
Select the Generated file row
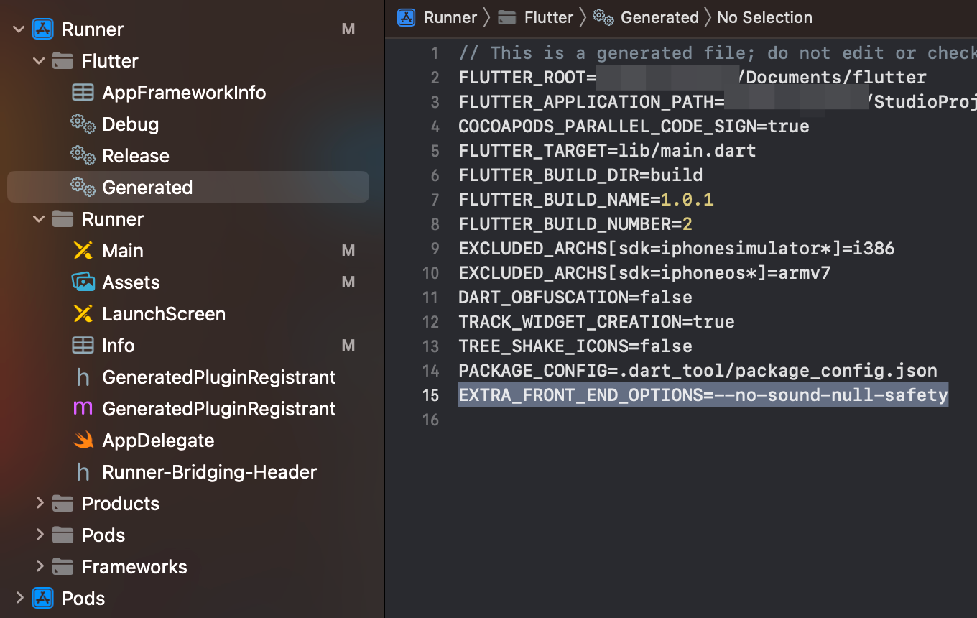point(188,188)
